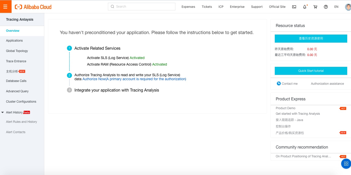Click the blue floating grid icon
The height and width of the screenshot is (175, 351).
tap(346, 164)
